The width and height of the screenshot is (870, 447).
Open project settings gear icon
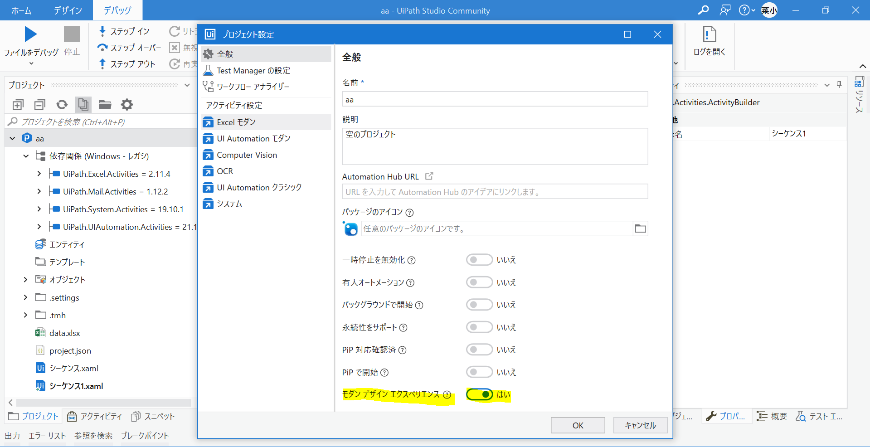(x=127, y=105)
